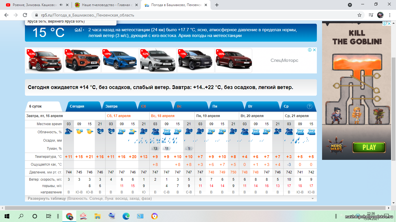Click the PLAY button in game ad
The width and height of the screenshot is (396, 222).
(x=369, y=147)
